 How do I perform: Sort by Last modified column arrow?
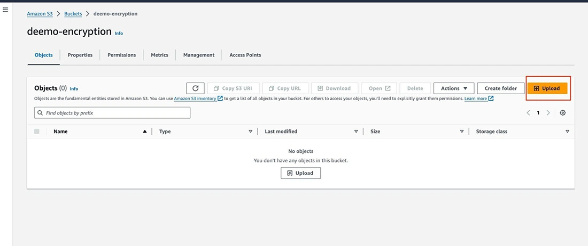click(356, 132)
